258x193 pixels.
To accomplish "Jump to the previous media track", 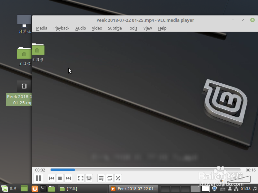I will tap(52, 178).
